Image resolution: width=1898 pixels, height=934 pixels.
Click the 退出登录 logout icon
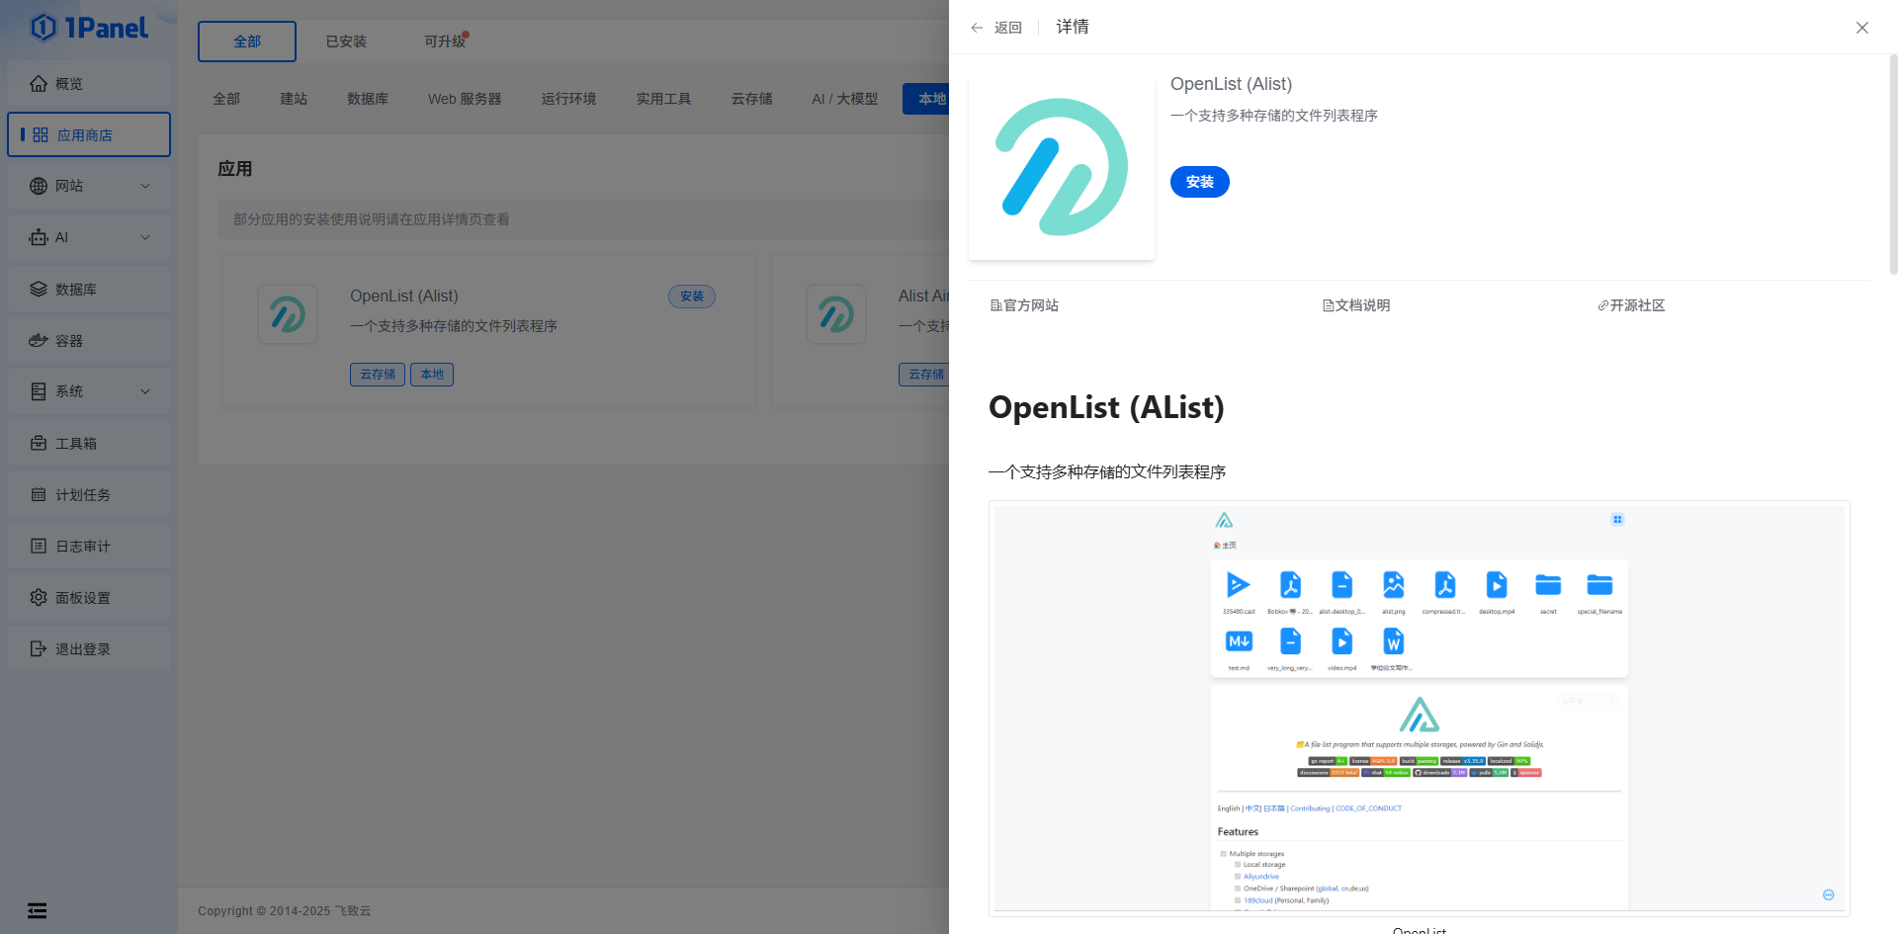[39, 648]
